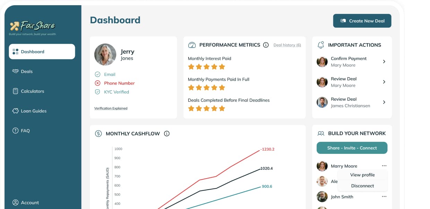430x209 pixels.
Task: Open the Deals page in the sidebar
Action: point(27,71)
